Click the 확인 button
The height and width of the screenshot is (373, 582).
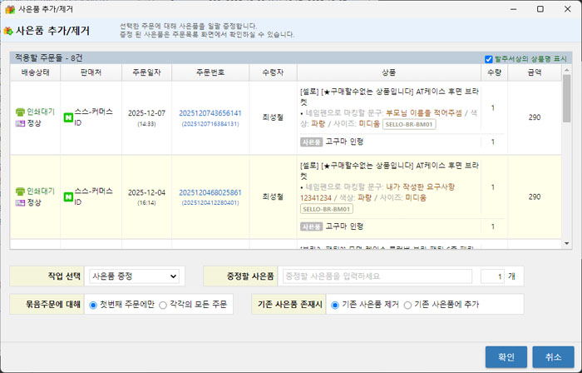click(x=506, y=357)
